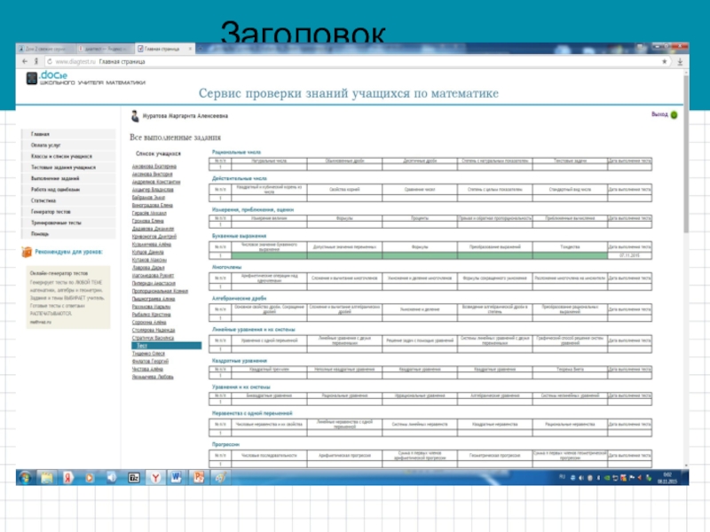This screenshot has width=710, height=532.
Task: Click the Квадратные уравнения section heading
Action: click(240, 361)
